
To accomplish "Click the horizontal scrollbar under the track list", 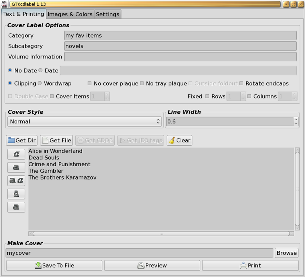I will point(161,234).
